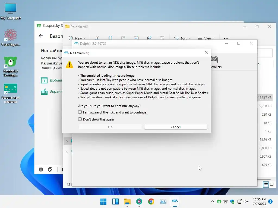278x208 pixels.
Task: Open the View dropdown in File Explorer
Action: tap(206, 38)
